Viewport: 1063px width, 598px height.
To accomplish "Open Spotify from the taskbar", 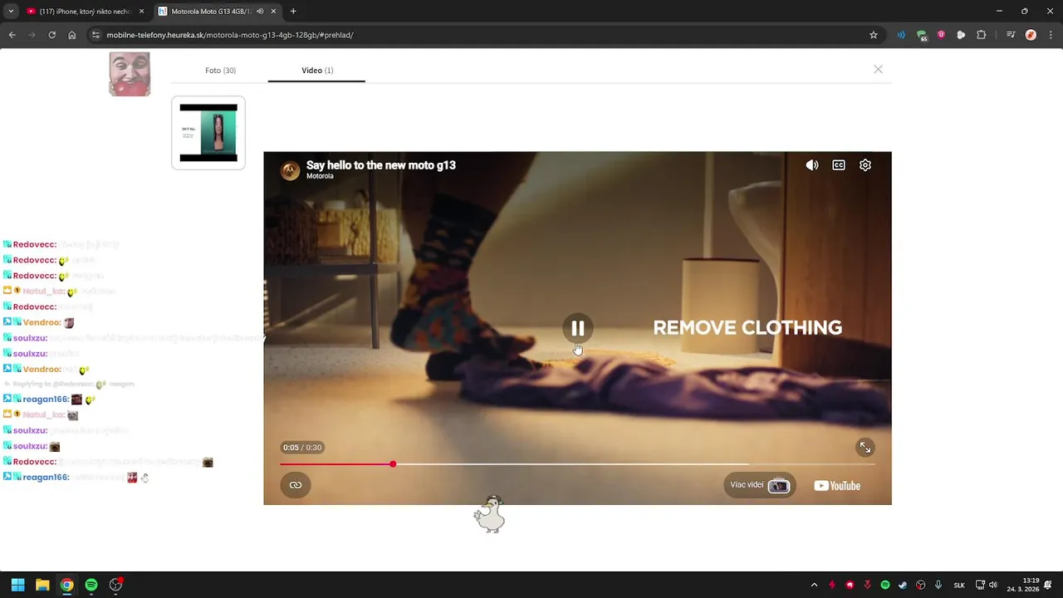I will 91,585.
